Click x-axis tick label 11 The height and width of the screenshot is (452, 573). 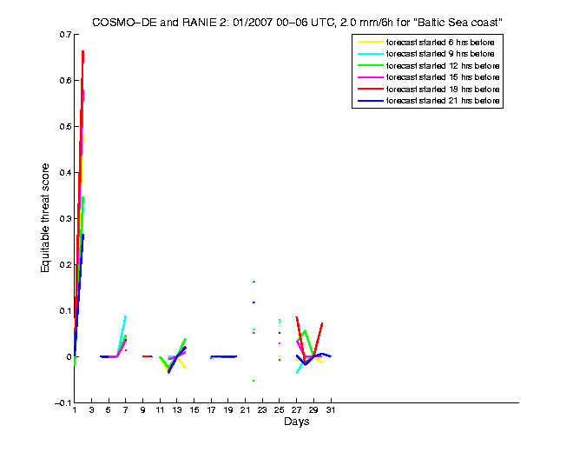(x=160, y=410)
